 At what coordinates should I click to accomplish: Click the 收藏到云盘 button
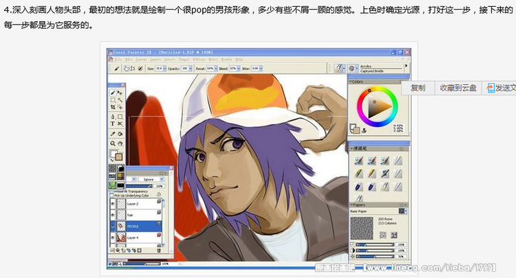click(458, 88)
